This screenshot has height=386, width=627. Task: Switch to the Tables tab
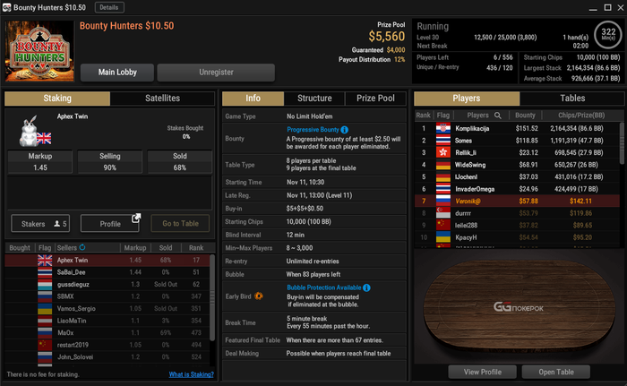point(572,99)
